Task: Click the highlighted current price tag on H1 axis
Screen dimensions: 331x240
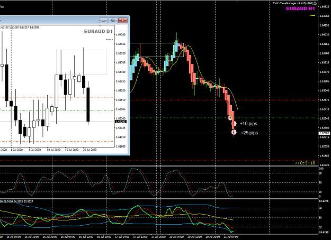Action: pos(324,133)
